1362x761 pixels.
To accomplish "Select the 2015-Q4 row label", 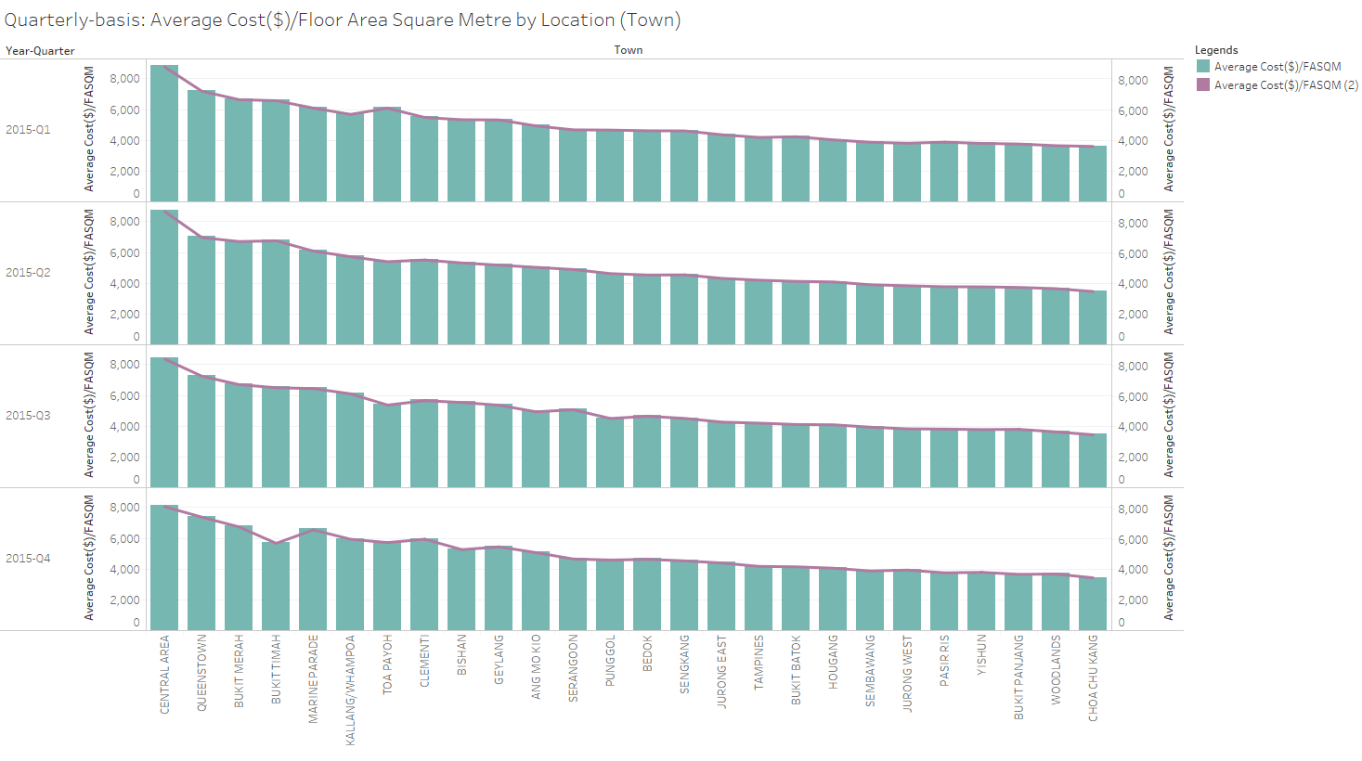I will click(28, 559).
